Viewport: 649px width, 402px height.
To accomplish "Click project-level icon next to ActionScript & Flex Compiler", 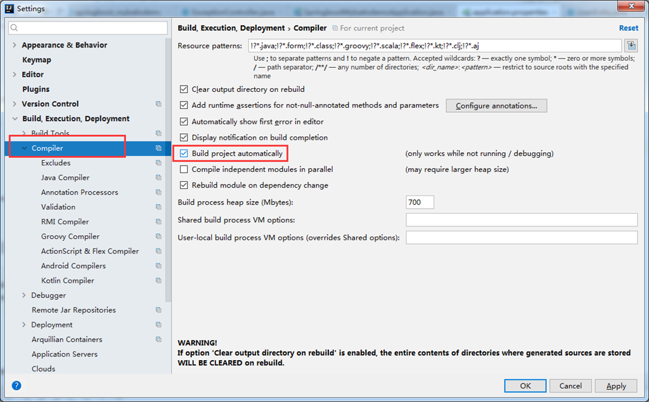I will [158, 251].
